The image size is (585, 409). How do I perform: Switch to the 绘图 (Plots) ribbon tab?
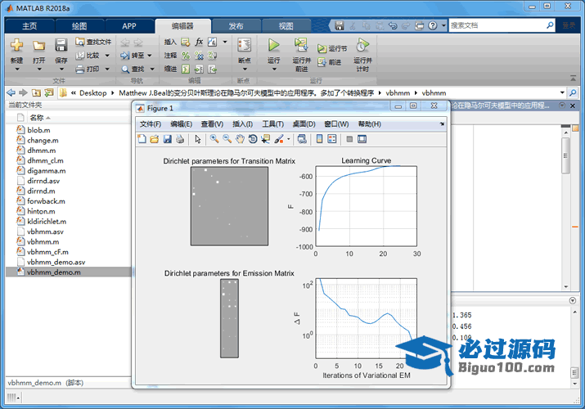tap(79, 26)
